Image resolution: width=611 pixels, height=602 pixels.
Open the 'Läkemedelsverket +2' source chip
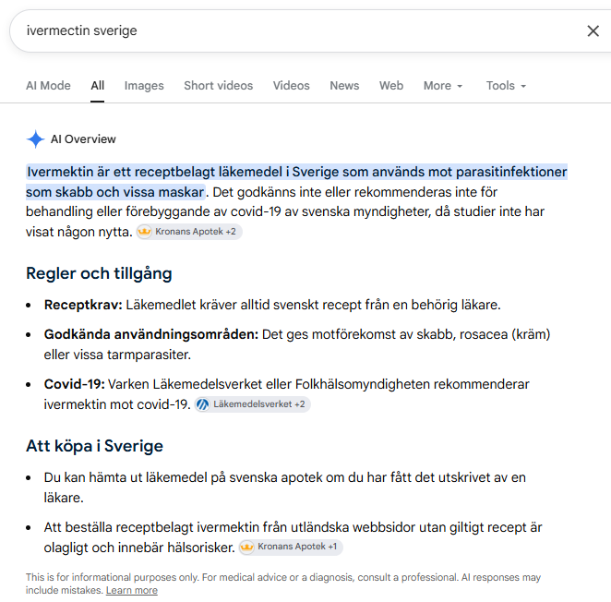[253, 404]
